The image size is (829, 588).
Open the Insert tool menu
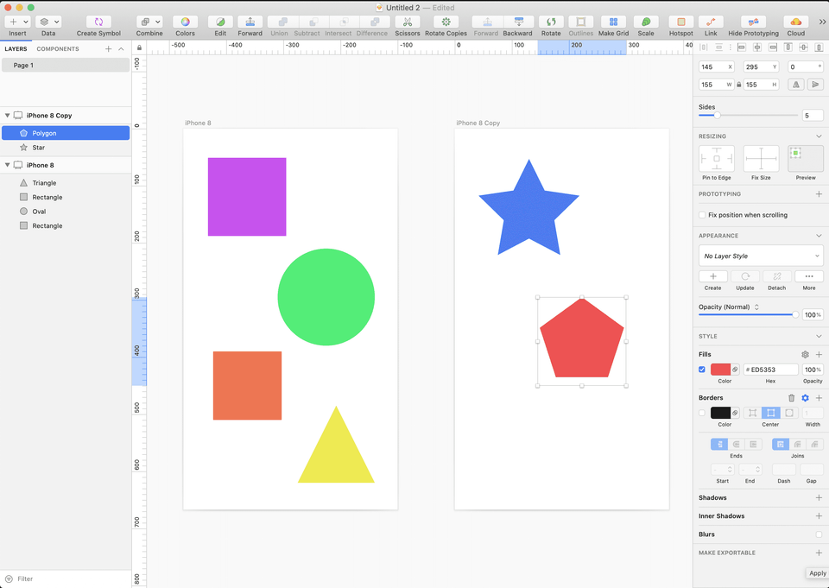coord(17,22)
